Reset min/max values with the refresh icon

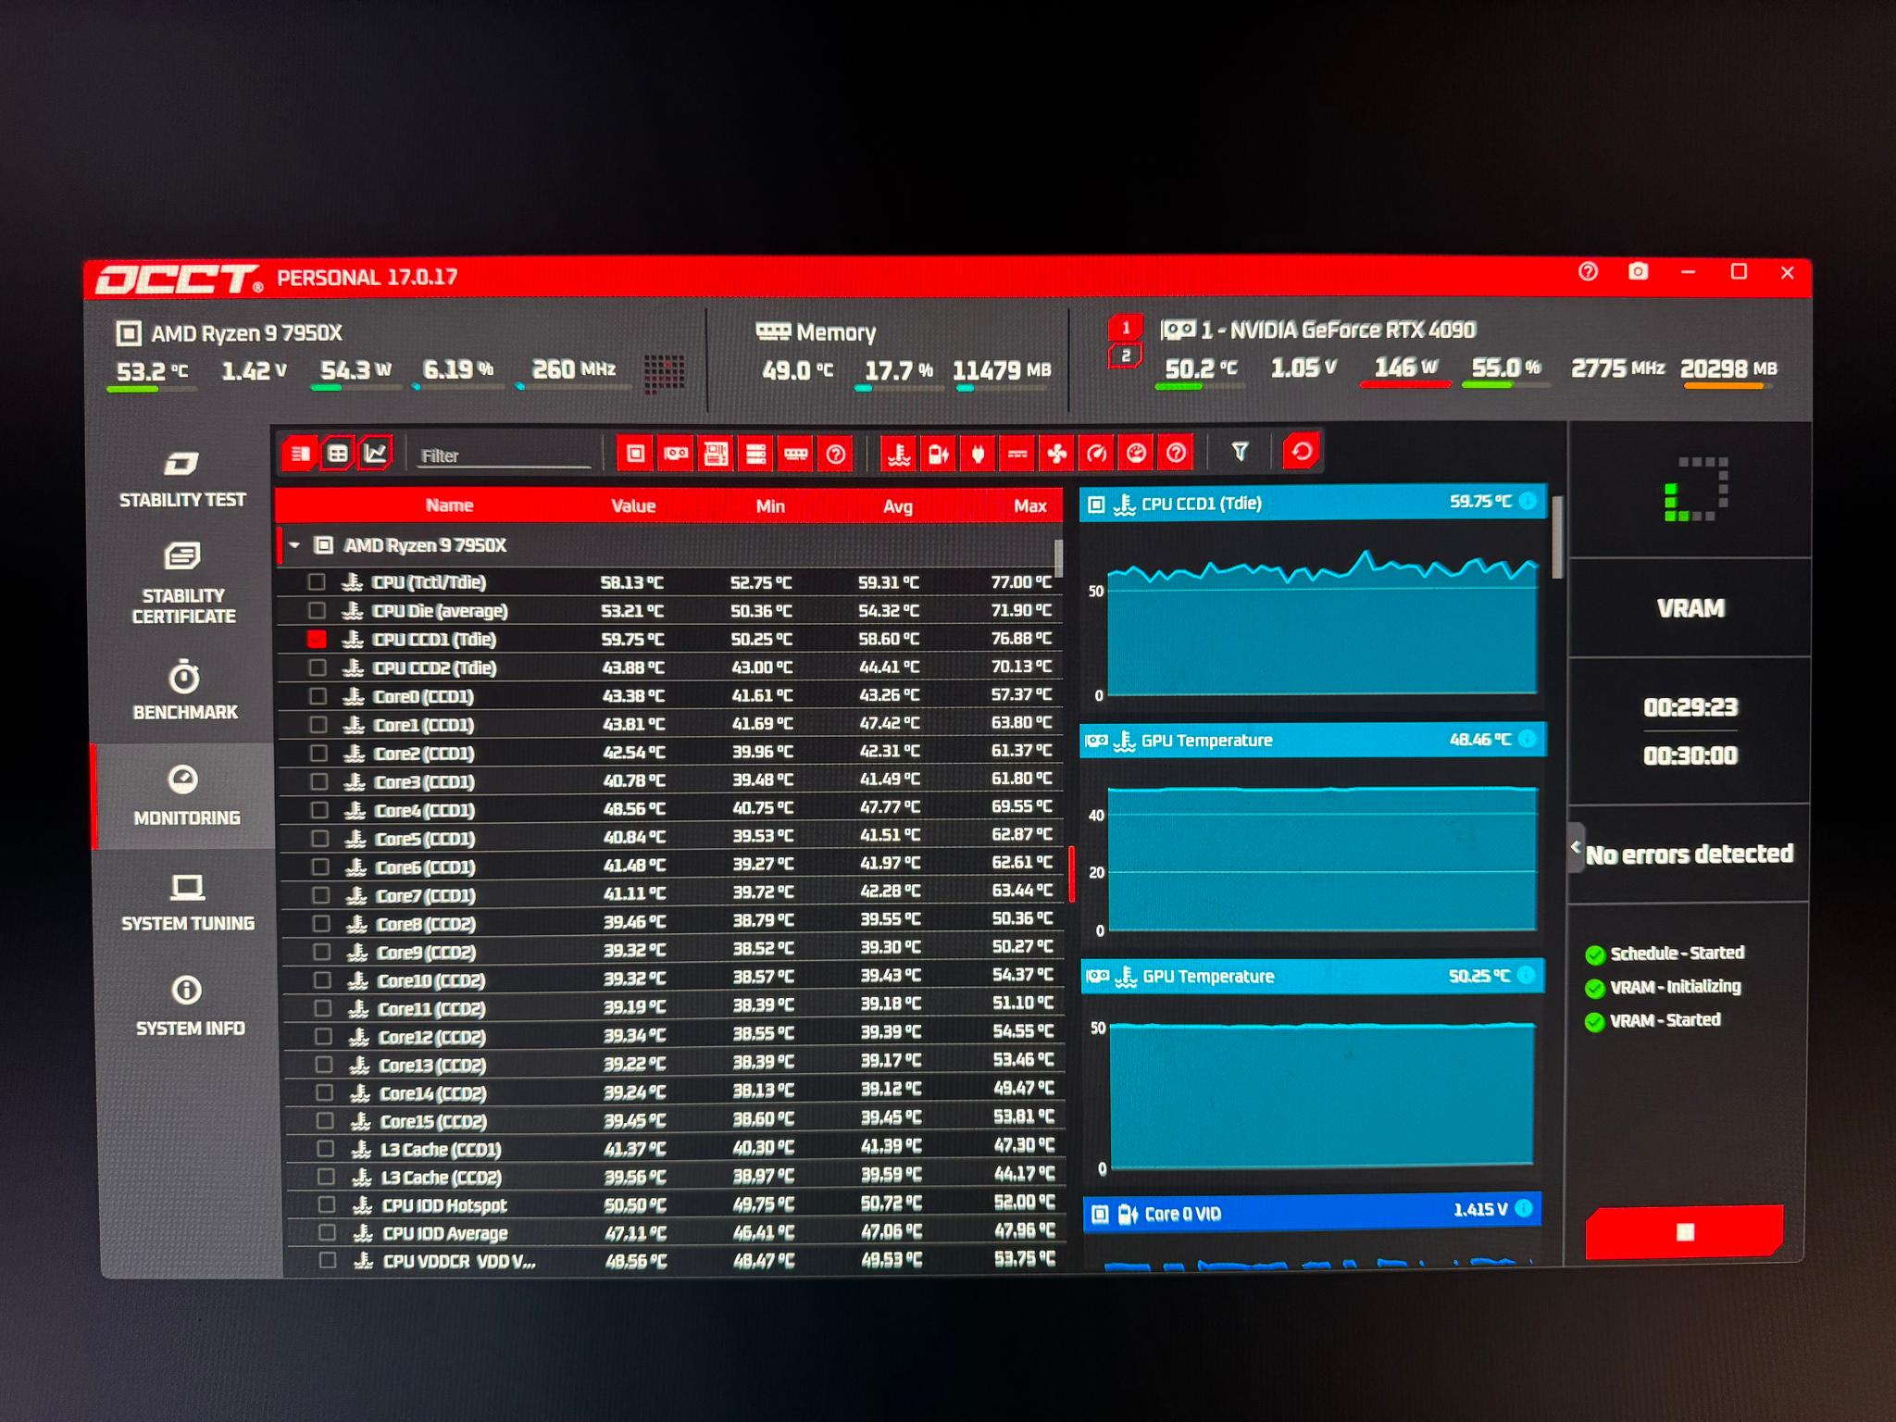(x=1302, y=451)
